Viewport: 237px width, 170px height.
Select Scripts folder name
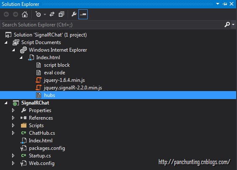[x=36, y=126]
